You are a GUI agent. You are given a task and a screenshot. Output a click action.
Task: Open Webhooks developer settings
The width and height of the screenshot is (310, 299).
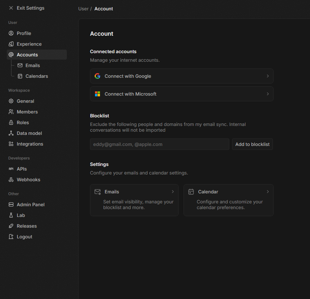37,179
